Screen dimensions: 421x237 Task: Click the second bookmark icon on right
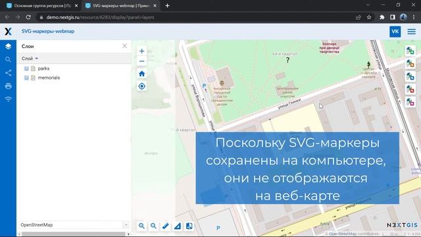point(410,63)
